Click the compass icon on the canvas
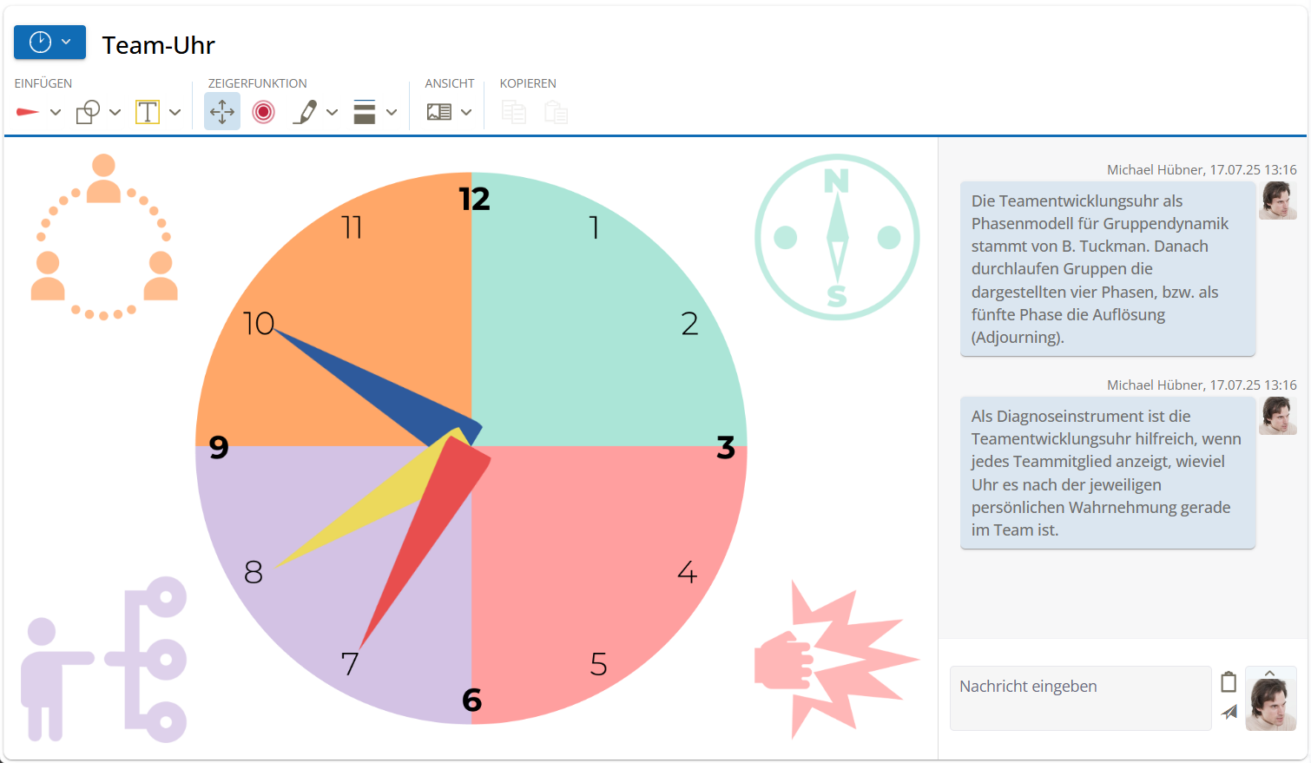 (837, 237)
